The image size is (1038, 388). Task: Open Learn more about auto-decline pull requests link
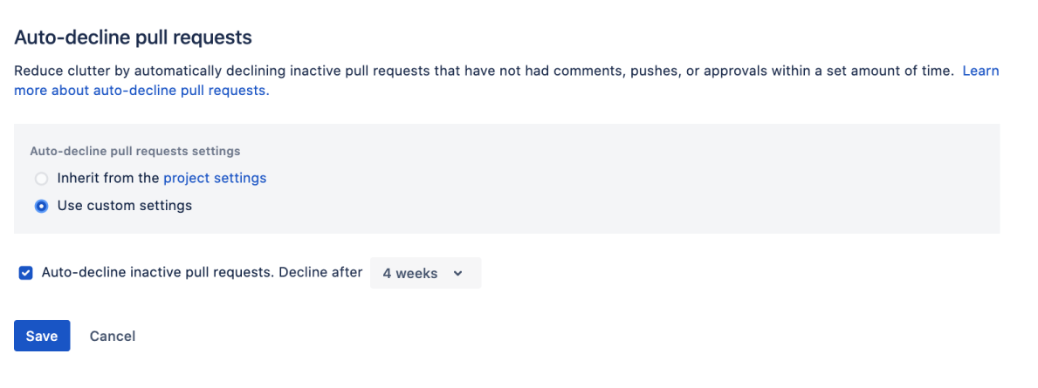980,71
